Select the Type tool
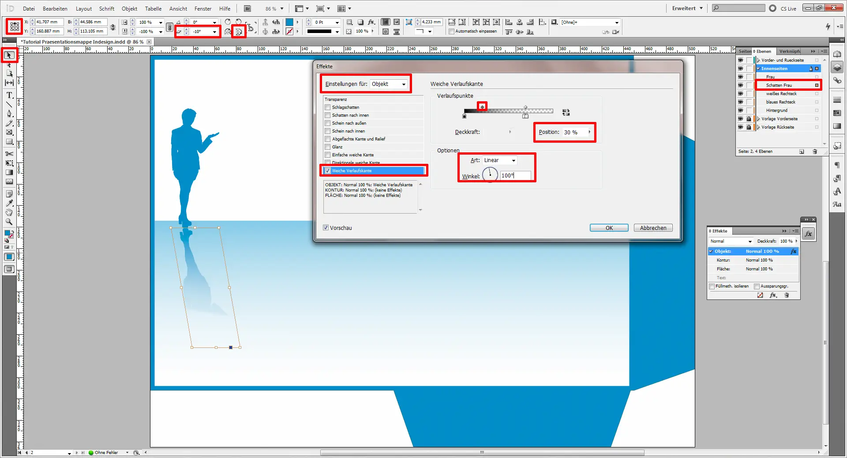The width and height of the screenshot is (847, 458). pyautogui.click(x=9, y=95)
